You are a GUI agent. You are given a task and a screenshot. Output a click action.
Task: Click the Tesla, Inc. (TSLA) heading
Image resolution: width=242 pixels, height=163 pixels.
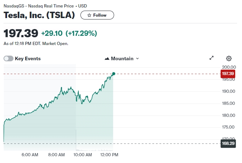[39, 15]
